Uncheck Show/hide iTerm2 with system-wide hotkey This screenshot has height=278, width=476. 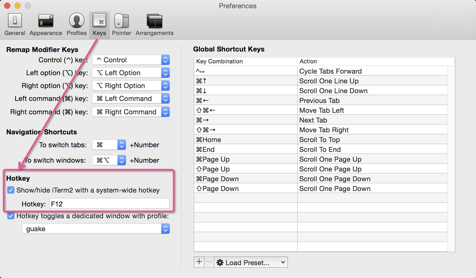pos(11,190)
